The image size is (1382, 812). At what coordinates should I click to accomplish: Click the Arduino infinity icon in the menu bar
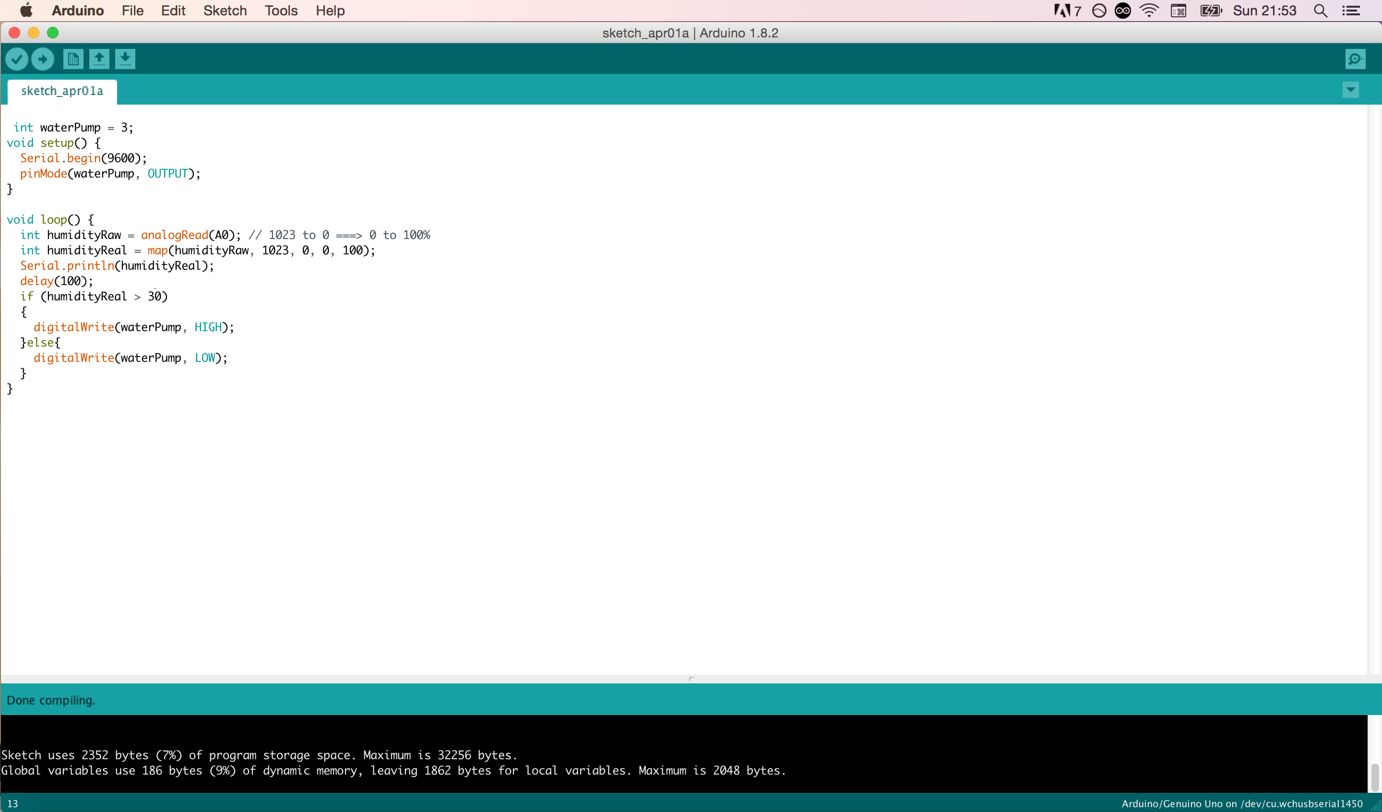coord(1122,11)
